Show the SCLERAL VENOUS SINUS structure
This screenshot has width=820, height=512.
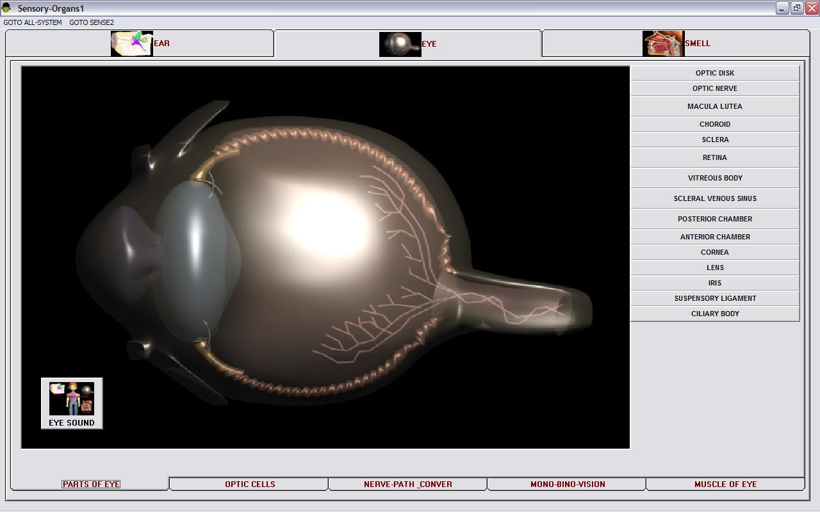tap(715, 198)
